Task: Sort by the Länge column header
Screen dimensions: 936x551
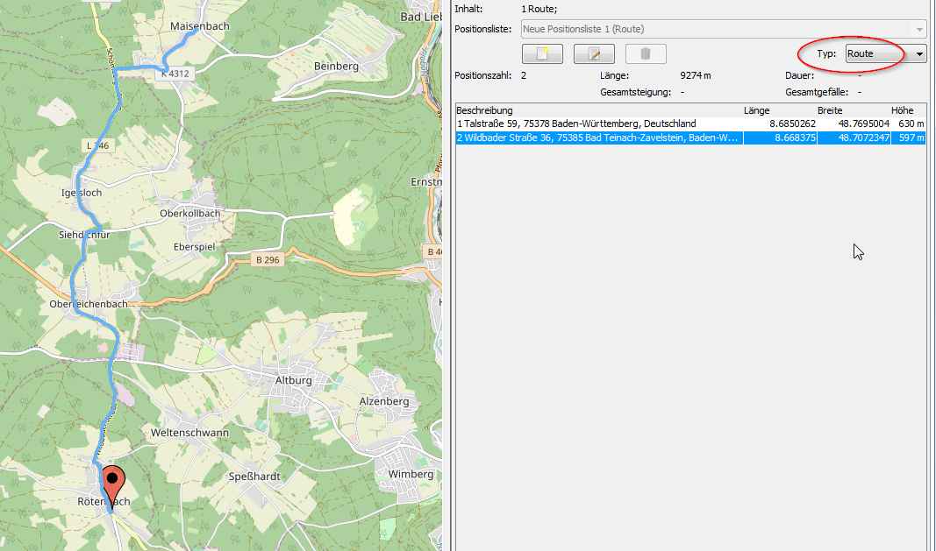Action: pyautogui.click(x=756, y=110)
